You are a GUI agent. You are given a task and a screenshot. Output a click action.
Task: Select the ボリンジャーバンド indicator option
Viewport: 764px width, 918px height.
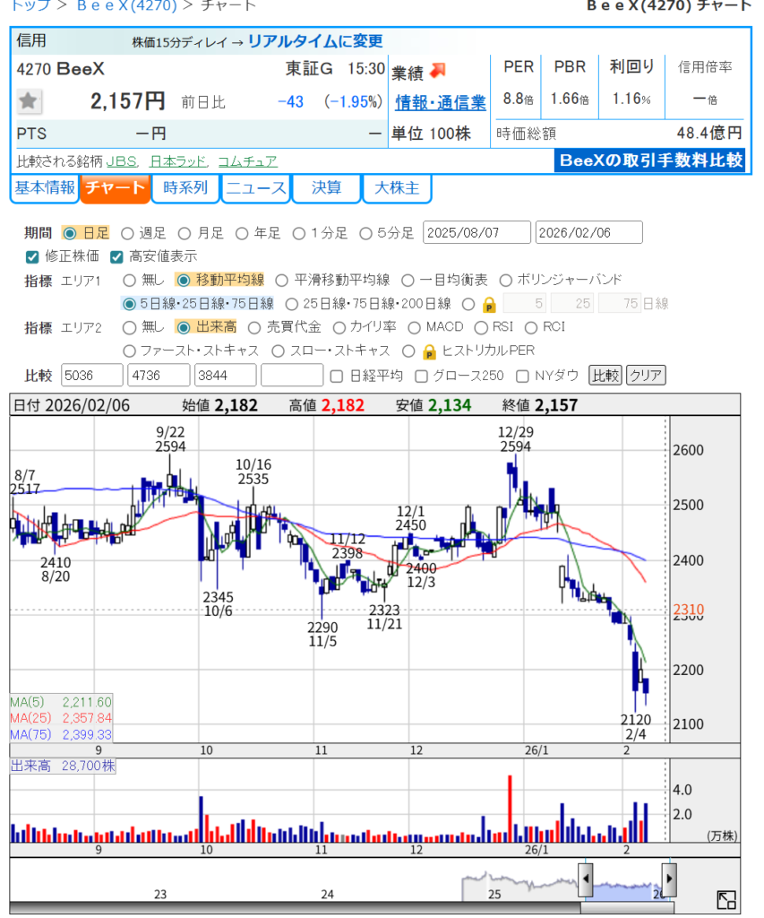tap(506, 280)
